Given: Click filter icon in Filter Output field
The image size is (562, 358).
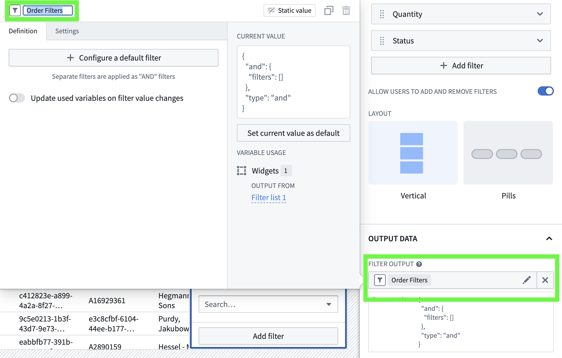Looking at the screenshot, I should 380,280.
